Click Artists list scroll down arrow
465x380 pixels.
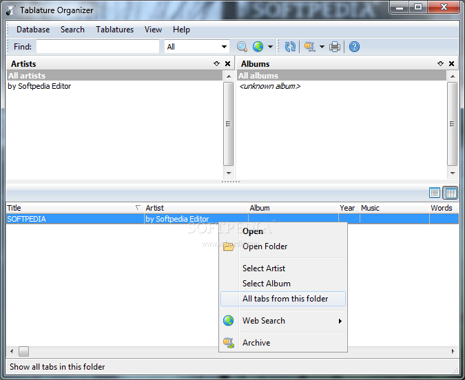point(228,173)
